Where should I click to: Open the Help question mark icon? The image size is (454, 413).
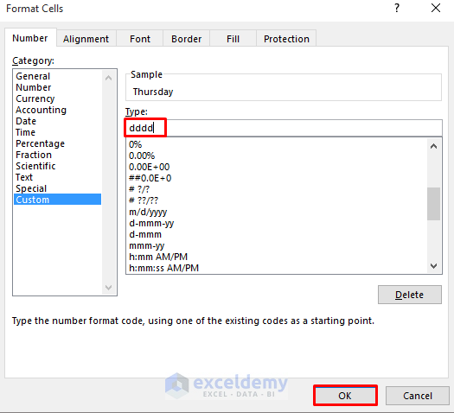[x=397, y=8]
